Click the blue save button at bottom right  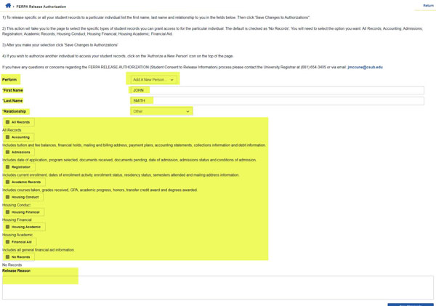pos(410,304)
